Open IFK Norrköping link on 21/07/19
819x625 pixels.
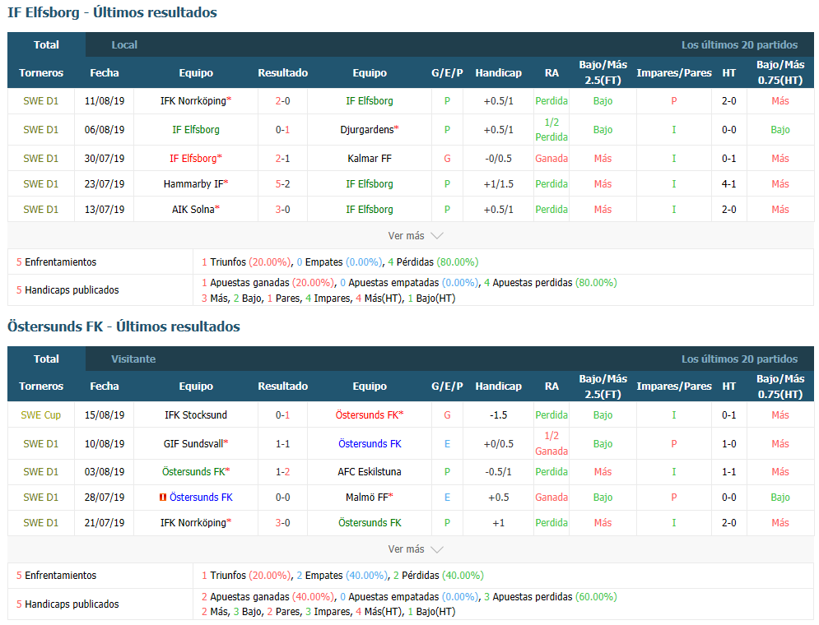195,523
